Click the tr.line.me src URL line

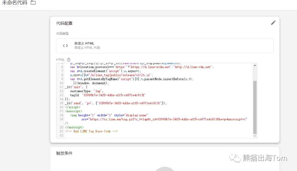click(164, 119)
